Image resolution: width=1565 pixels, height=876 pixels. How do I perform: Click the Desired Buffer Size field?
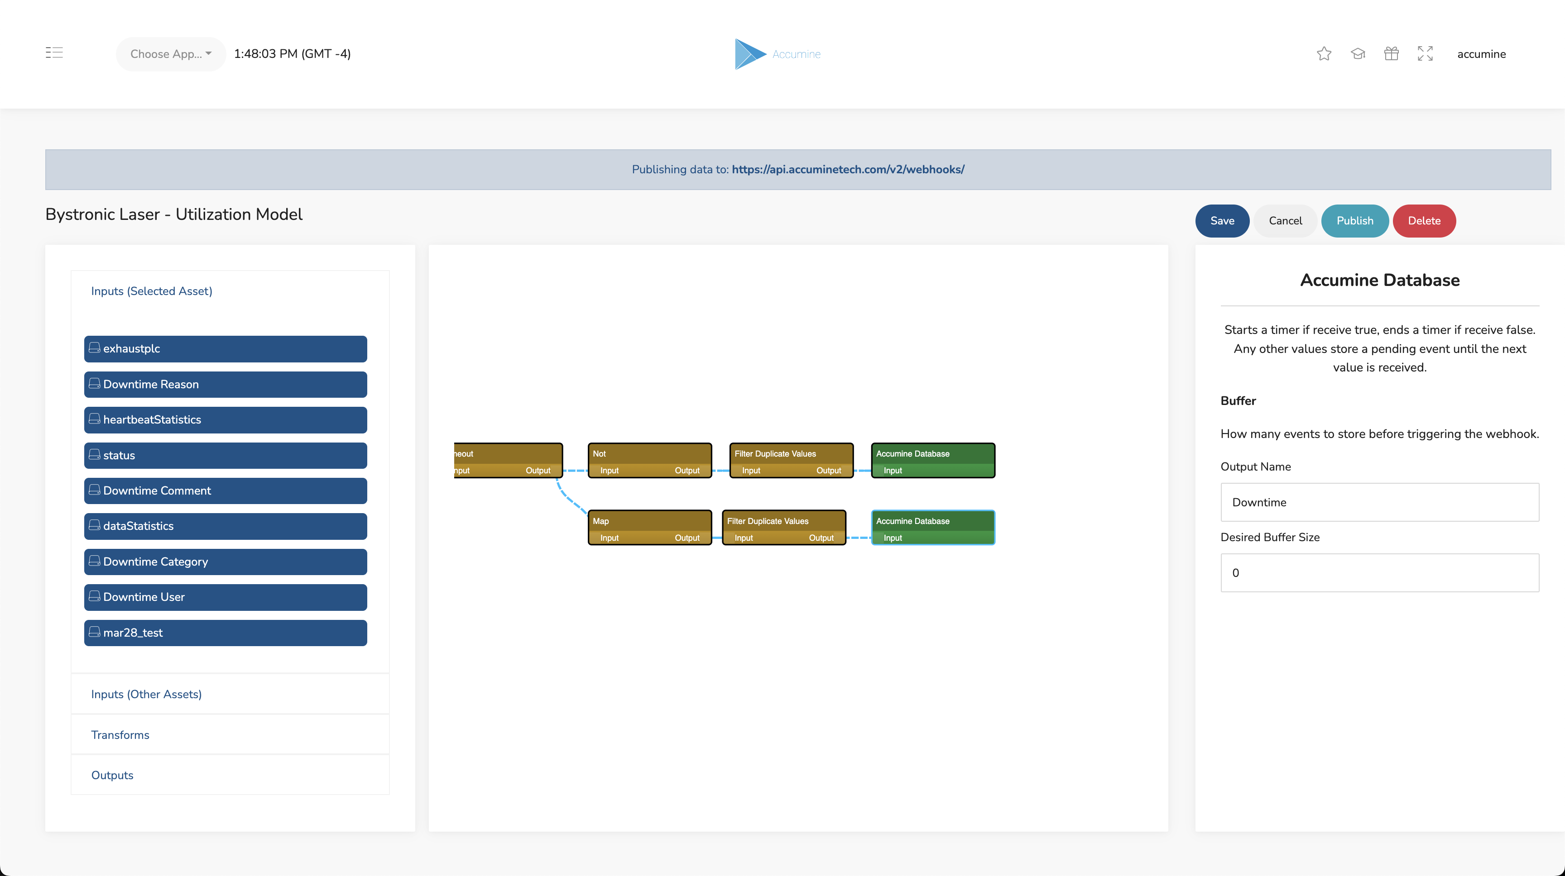pos(1380,572)
